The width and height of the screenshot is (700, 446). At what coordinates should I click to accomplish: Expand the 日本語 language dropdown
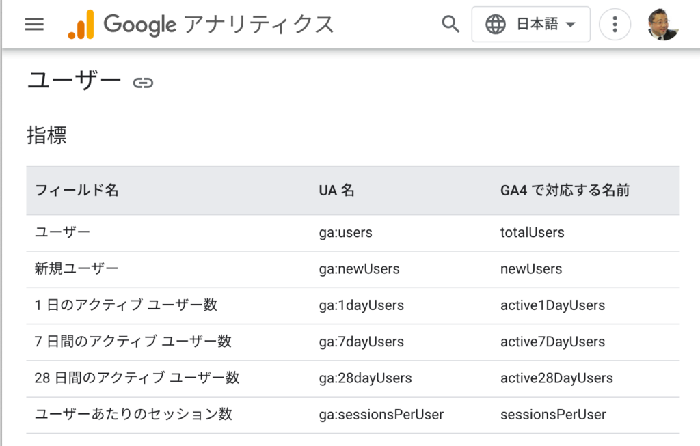(537, 25)
